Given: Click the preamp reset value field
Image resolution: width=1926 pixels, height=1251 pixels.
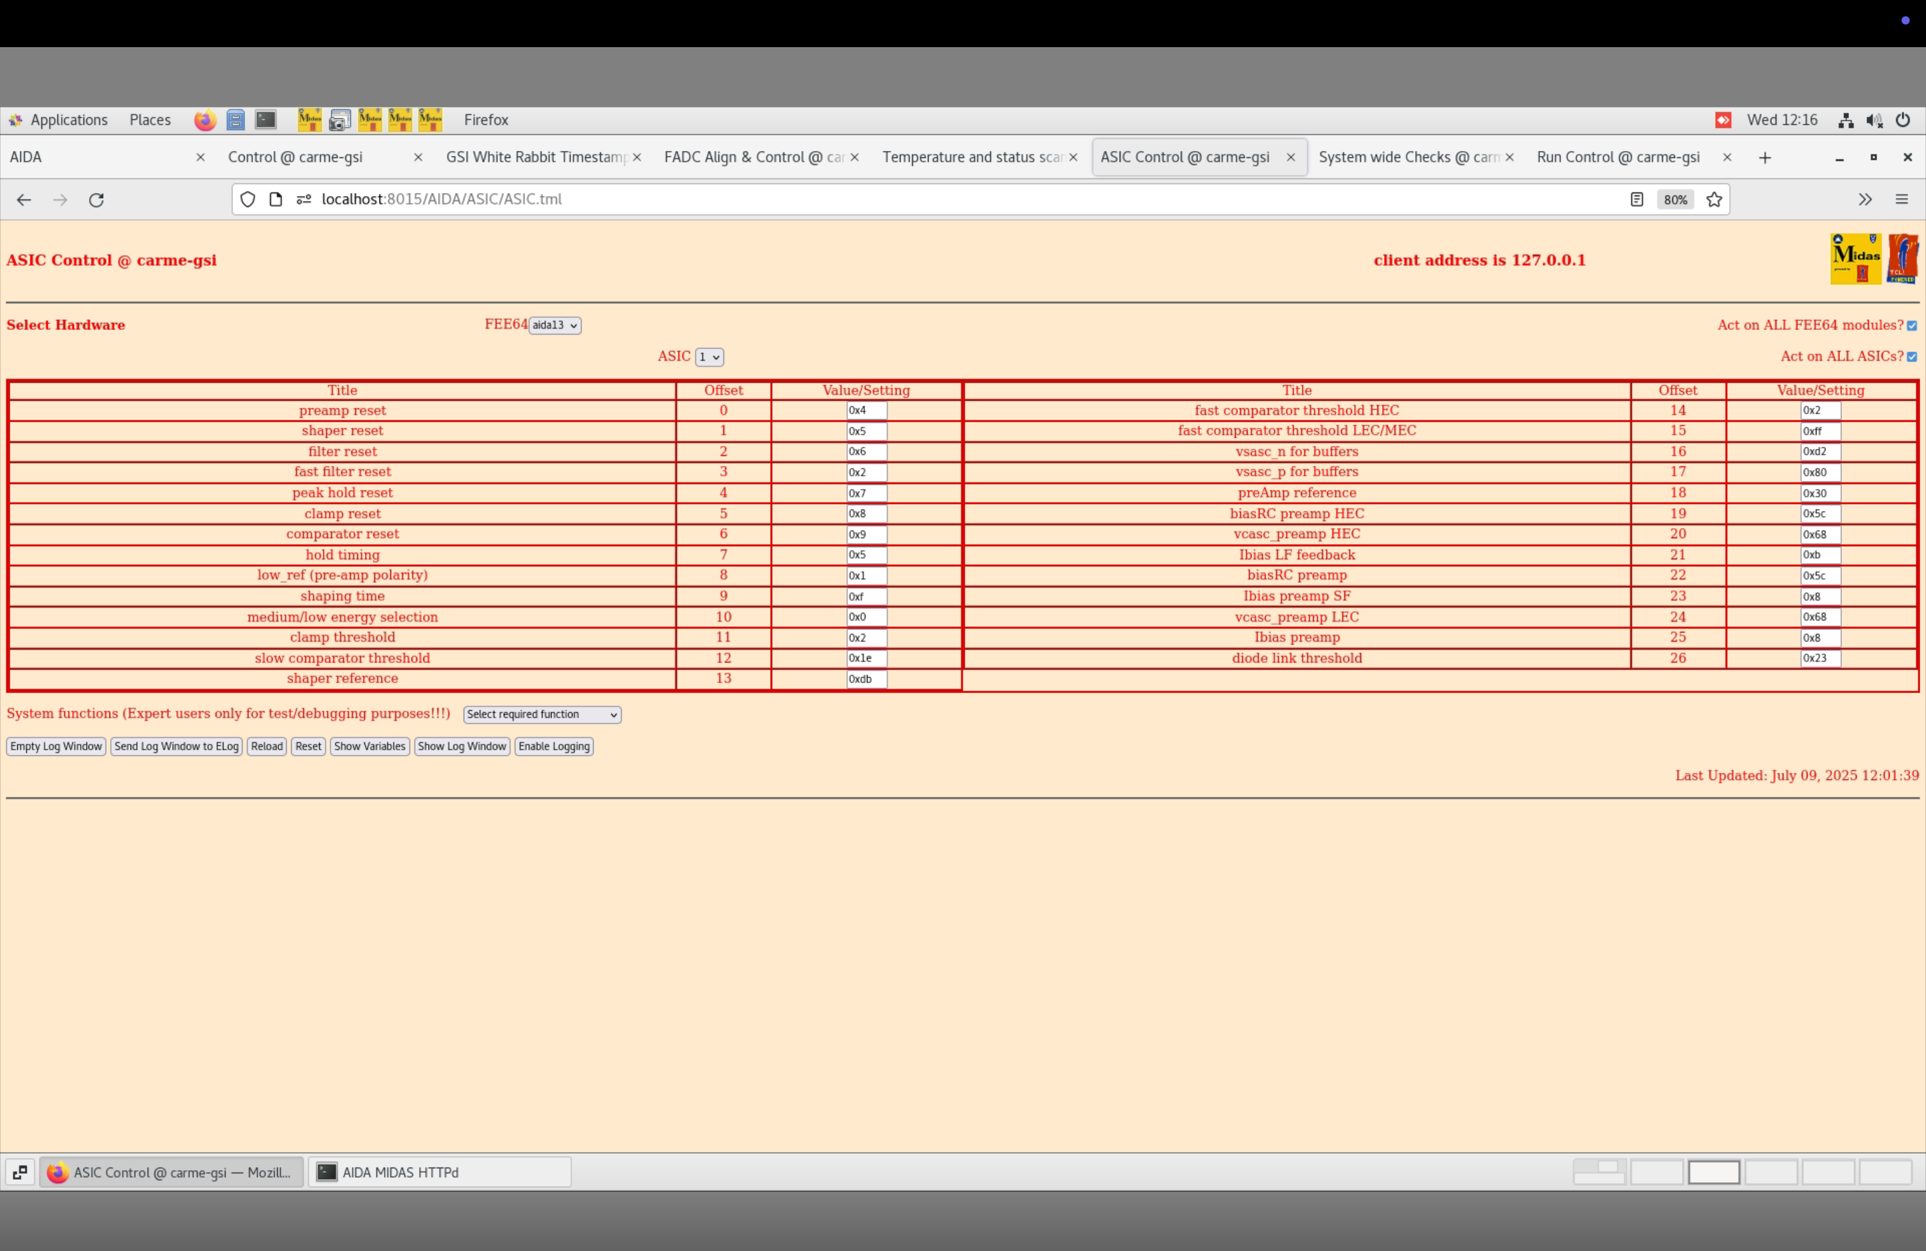Looking at the screenshot, I should click(866, 410).
